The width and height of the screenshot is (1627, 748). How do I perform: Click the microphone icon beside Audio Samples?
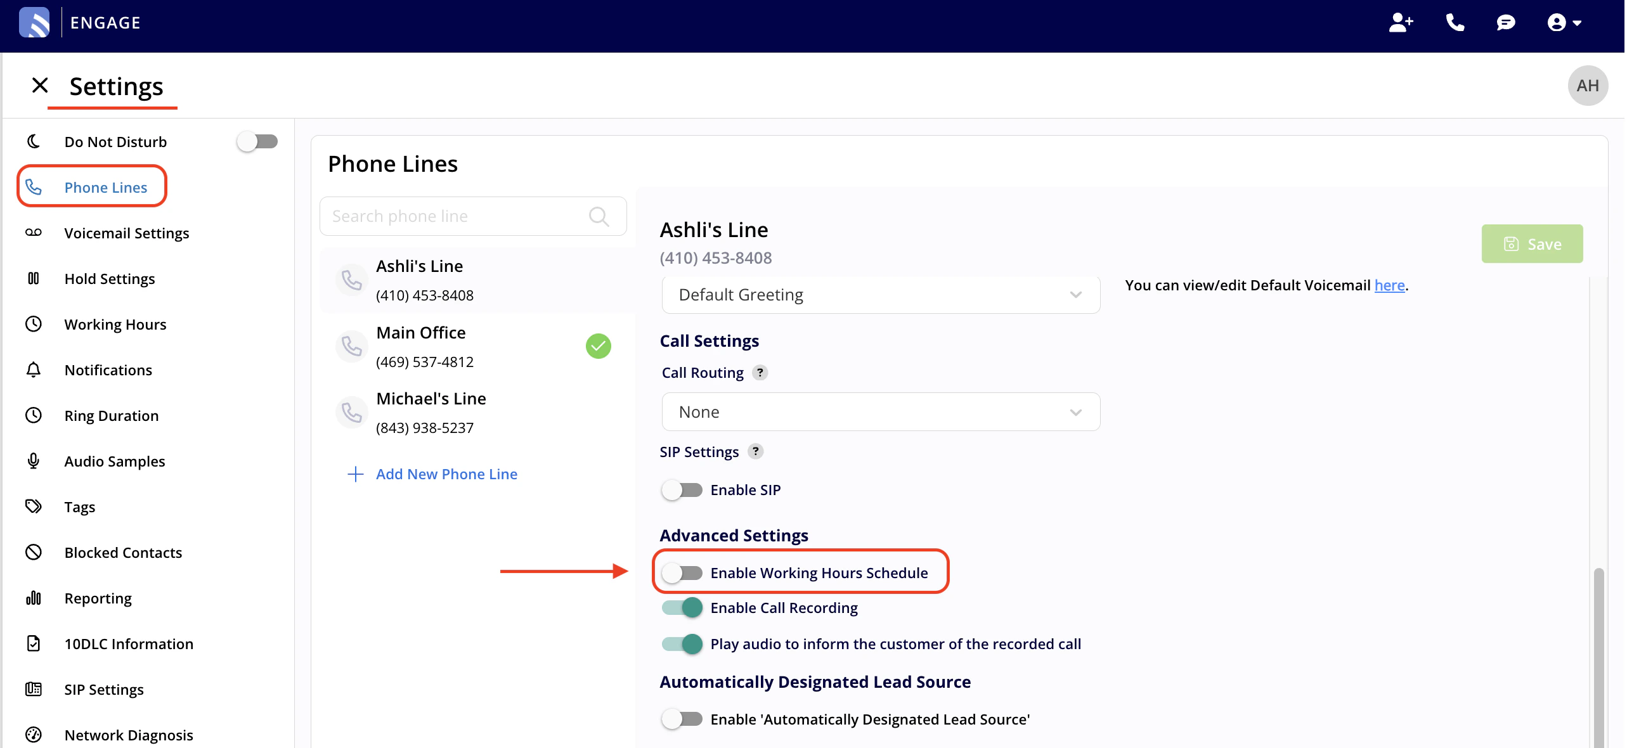coord(34,461)
